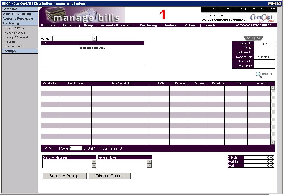
Task: Expand the Purchasing sidebar section
Action: coord(11,23)
